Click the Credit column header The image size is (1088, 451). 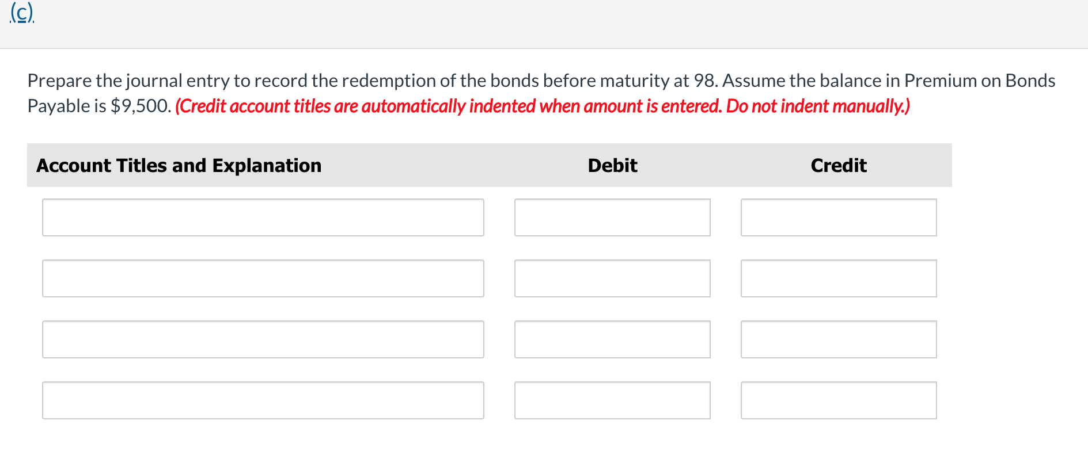click(838, 165)
